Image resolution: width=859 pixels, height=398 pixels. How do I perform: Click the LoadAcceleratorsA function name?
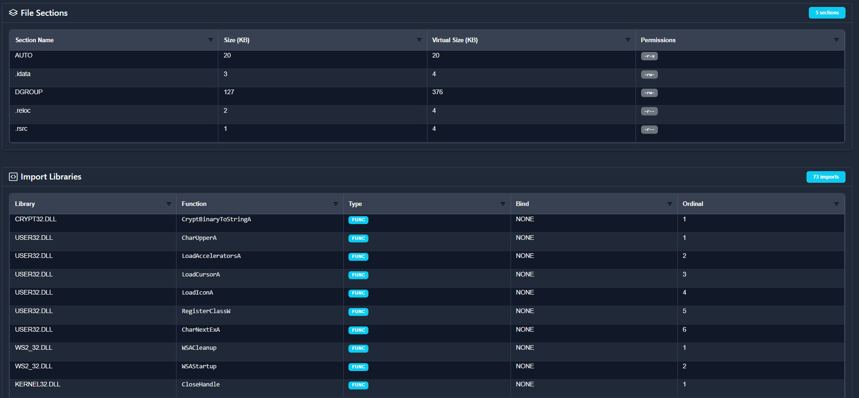(x=211, y=256)
